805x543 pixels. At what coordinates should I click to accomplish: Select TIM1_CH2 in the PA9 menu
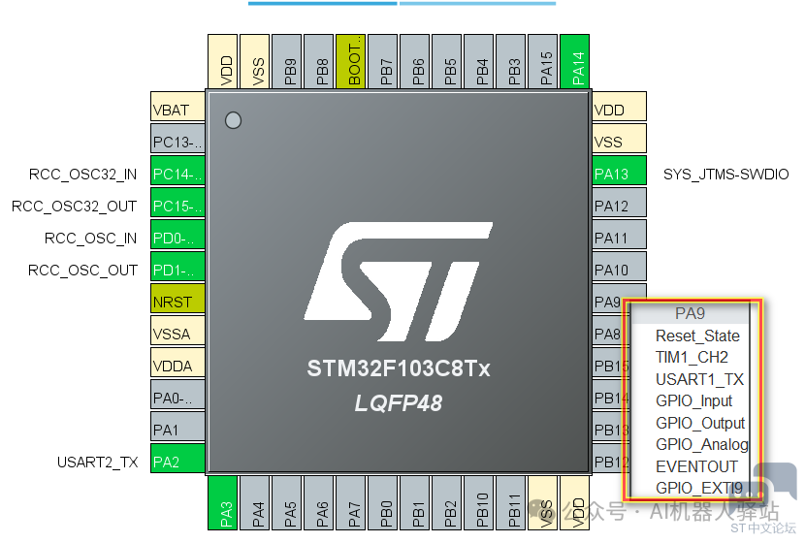[x=691, y=357]
